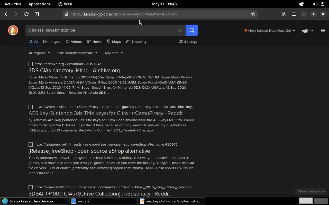
Task: Expand Help Spread DuckDuckGo dropdown
Action: (x=270, y=30)
